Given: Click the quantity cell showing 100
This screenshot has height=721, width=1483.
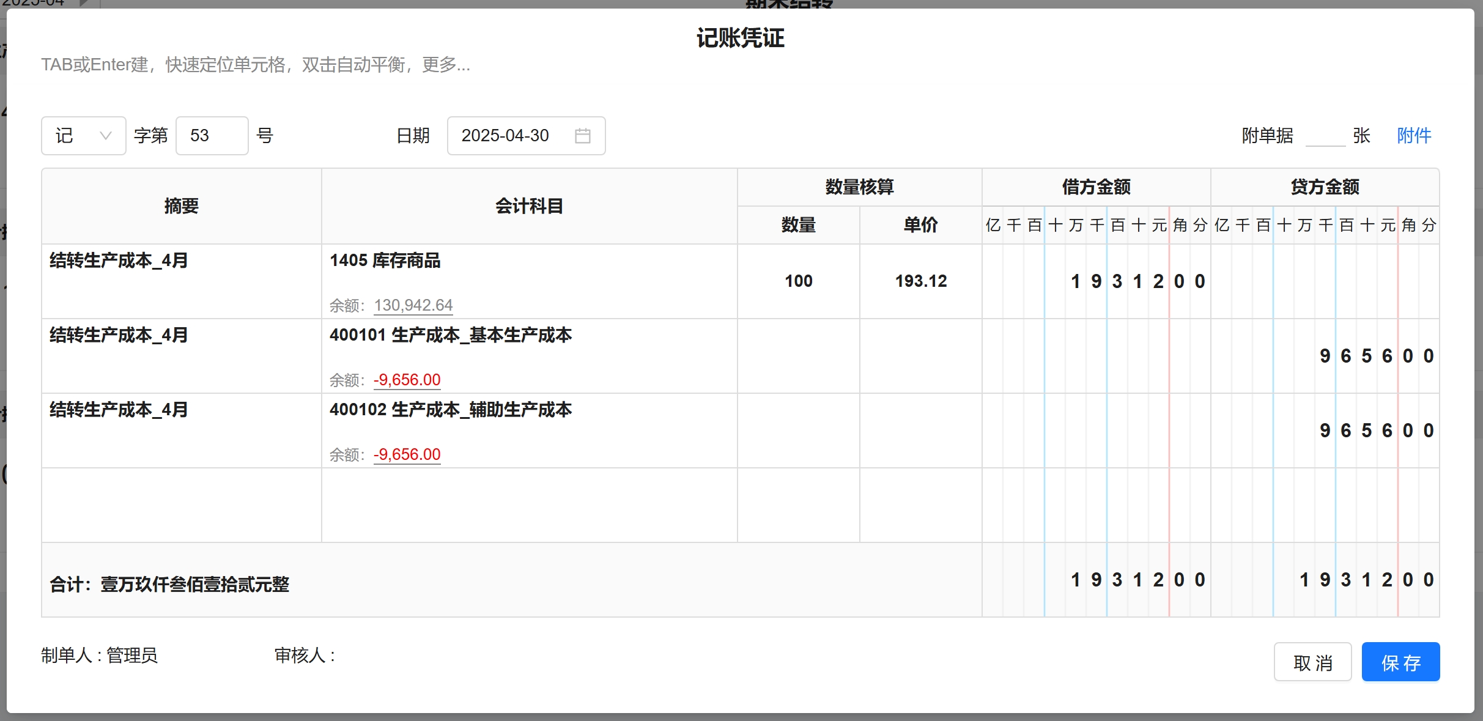Looking at the screenshot, I should [x=798, y=281].
